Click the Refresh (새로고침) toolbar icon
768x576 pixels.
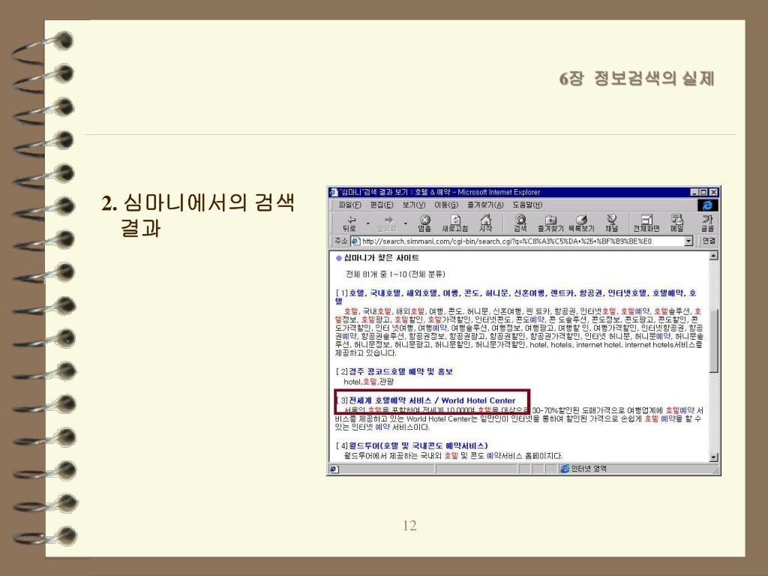455,223
